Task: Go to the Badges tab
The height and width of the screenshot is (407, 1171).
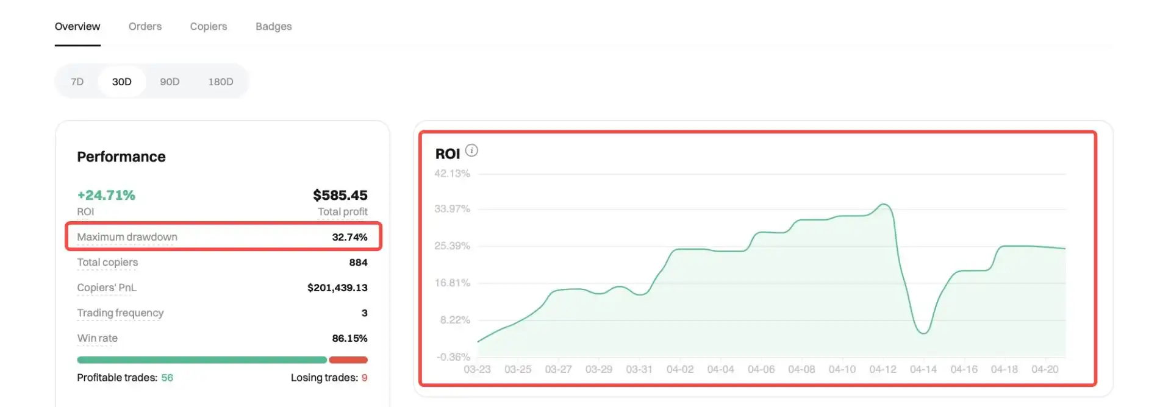Action: (274, 26)
